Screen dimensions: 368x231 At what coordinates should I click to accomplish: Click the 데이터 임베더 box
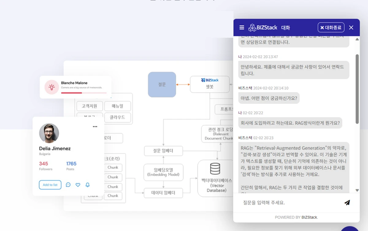pyautogui.click(x=163, y=193)
